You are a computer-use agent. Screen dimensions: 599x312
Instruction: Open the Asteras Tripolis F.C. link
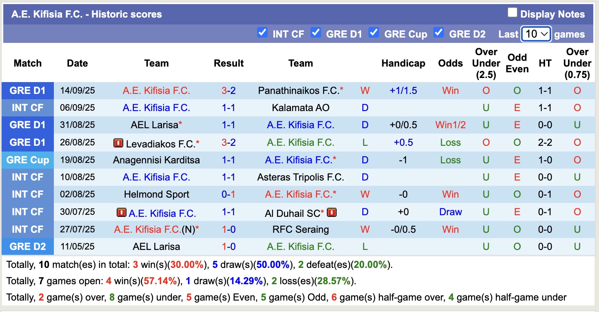pos(301,177)
